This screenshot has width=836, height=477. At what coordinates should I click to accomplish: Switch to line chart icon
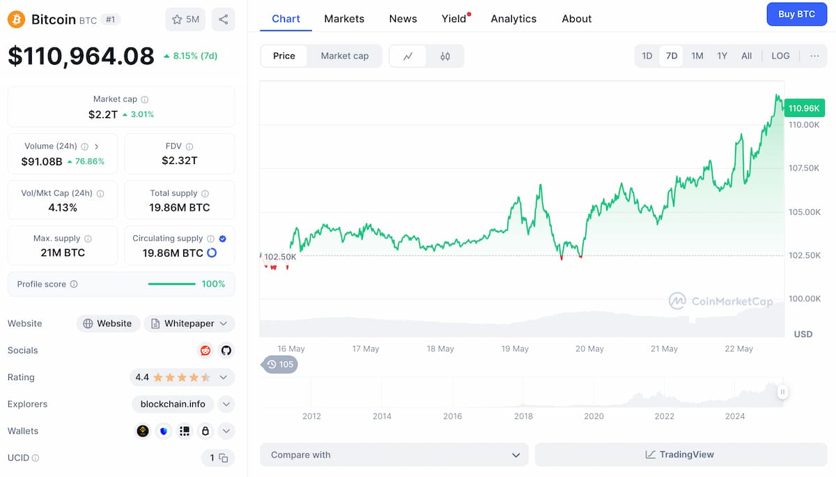point(408,56)
